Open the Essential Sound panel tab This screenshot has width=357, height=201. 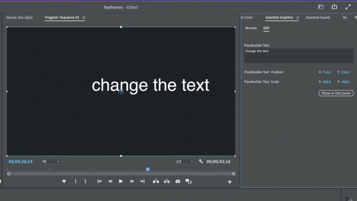click(318, 17)
